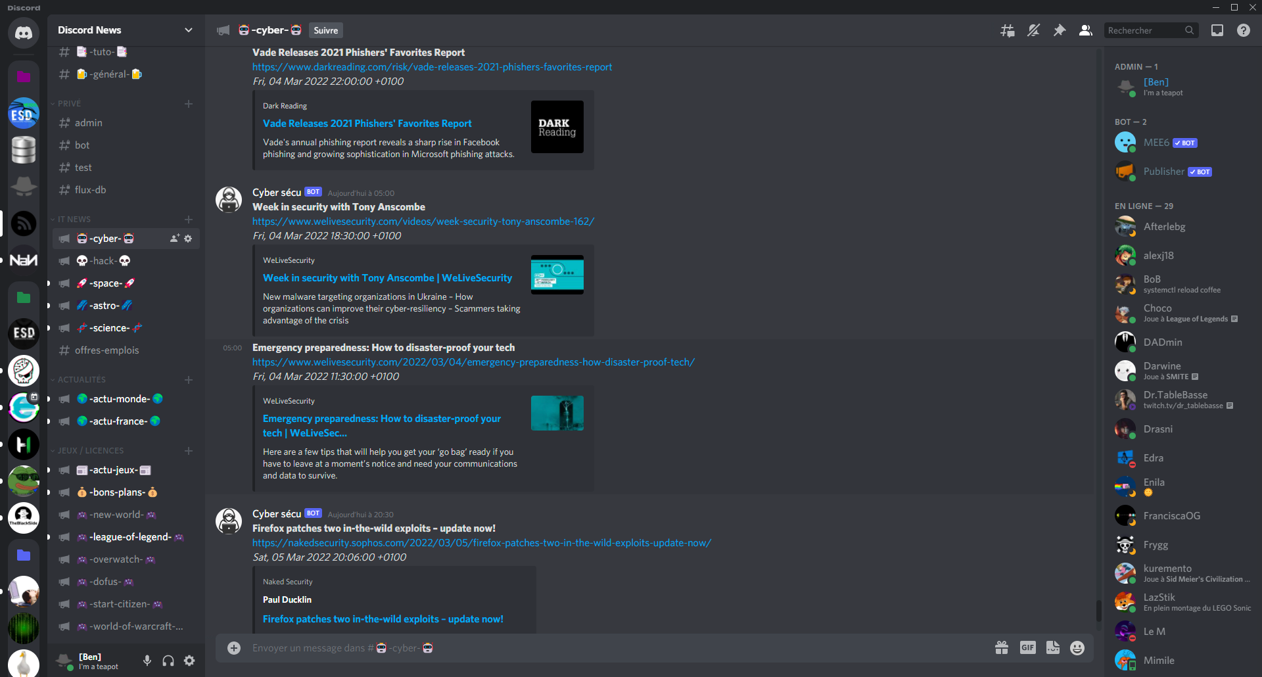The image size is (1262, 677).
Task: Open notification settings bell icon
Action: pyautogui.click(x=1033, y=30)
